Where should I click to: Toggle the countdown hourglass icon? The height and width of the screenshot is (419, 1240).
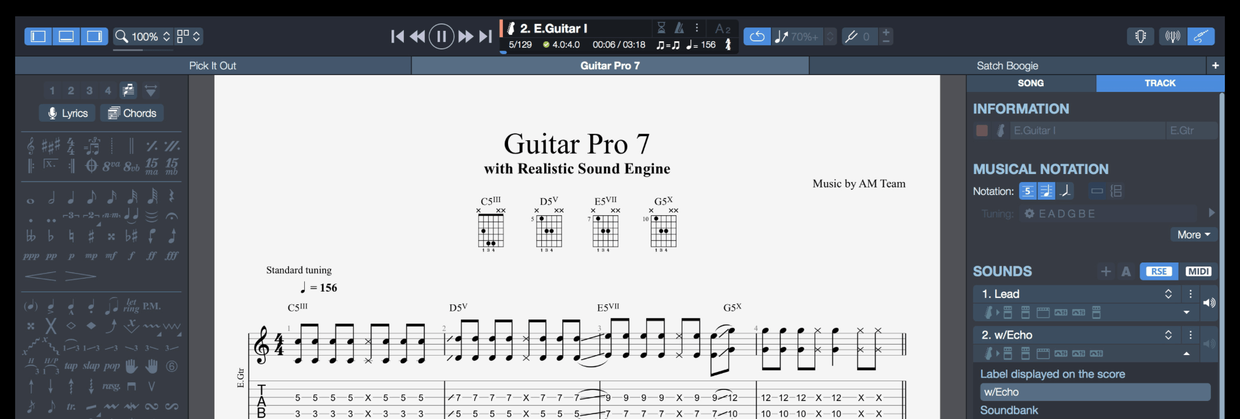click(661, 27)
